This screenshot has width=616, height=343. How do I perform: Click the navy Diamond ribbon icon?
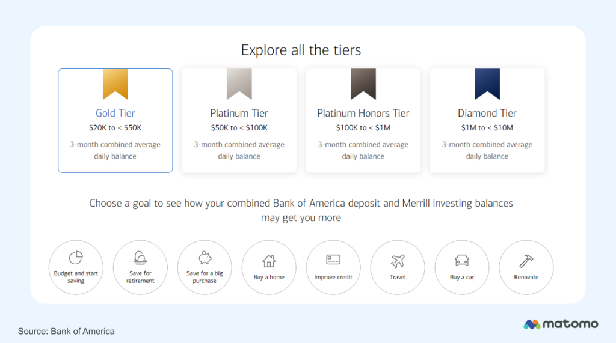(487, 84)
